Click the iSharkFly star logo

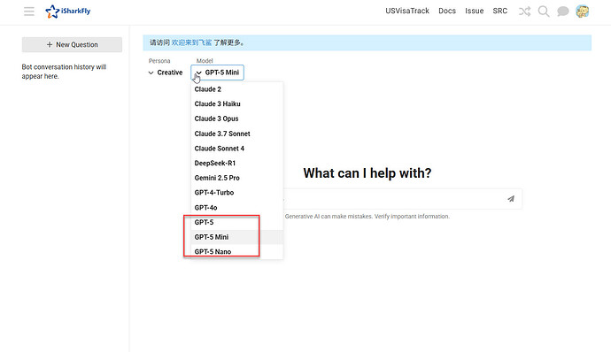tap(68, 11)
